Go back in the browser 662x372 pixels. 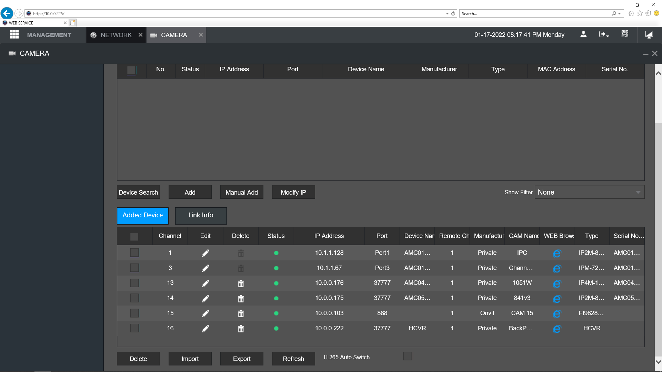coord(7,13)
